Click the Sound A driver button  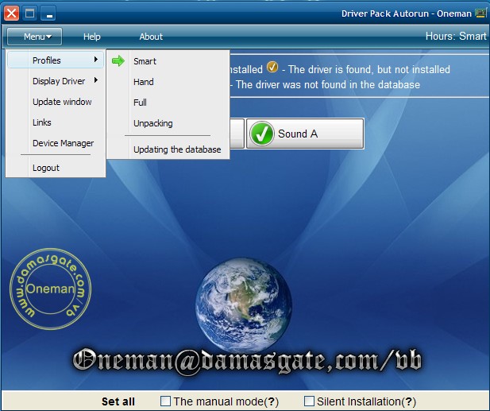tap(305, 134)
